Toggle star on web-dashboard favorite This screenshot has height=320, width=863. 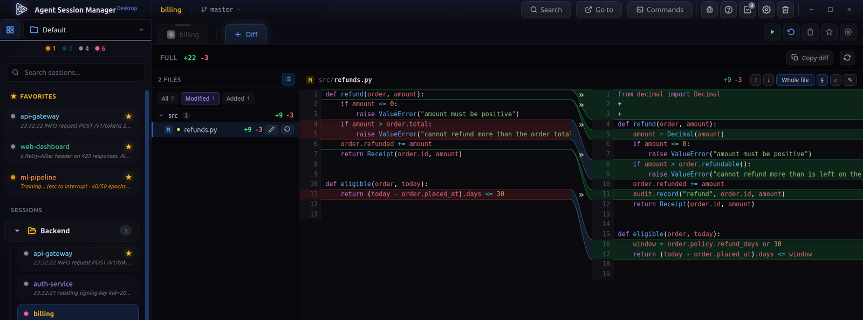[x=128, y=147]
